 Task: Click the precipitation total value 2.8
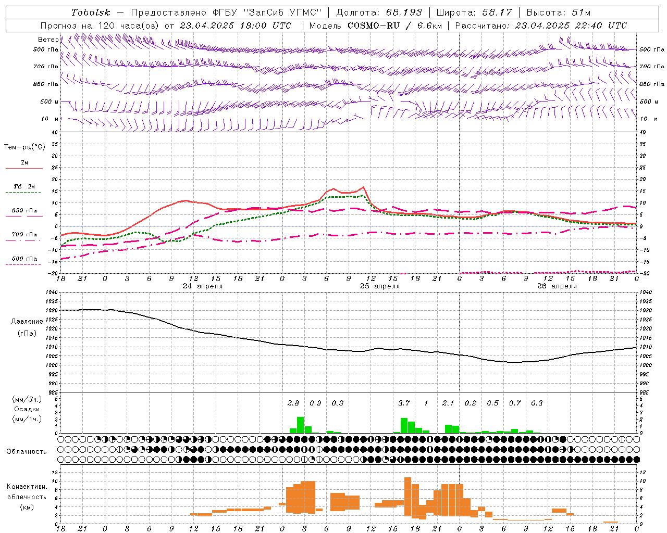(x=293, y=403)
